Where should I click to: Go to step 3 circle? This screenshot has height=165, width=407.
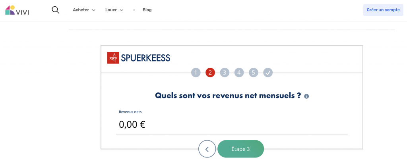point(225,73)
